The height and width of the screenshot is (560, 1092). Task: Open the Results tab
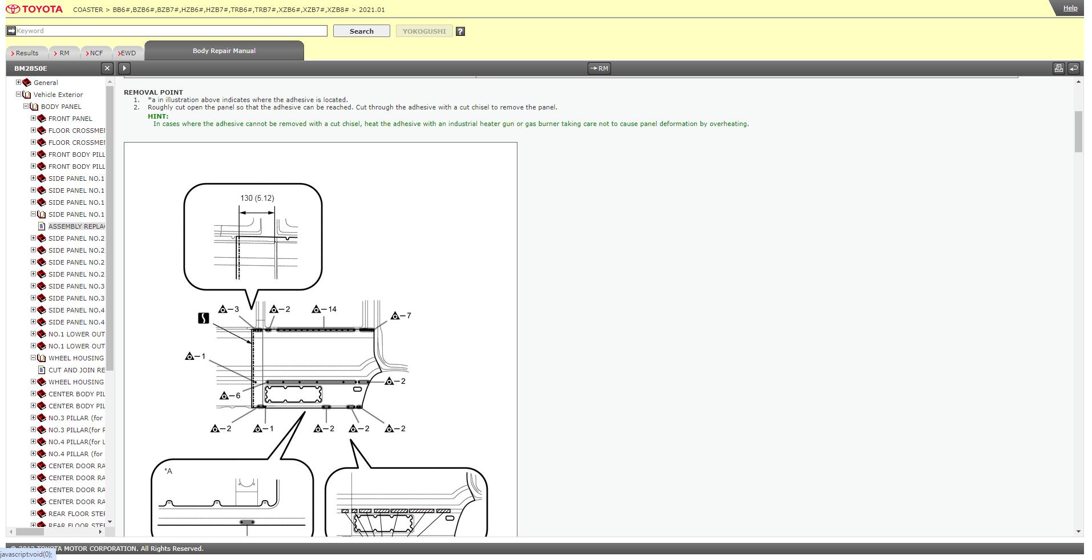(x=25, y=53)
